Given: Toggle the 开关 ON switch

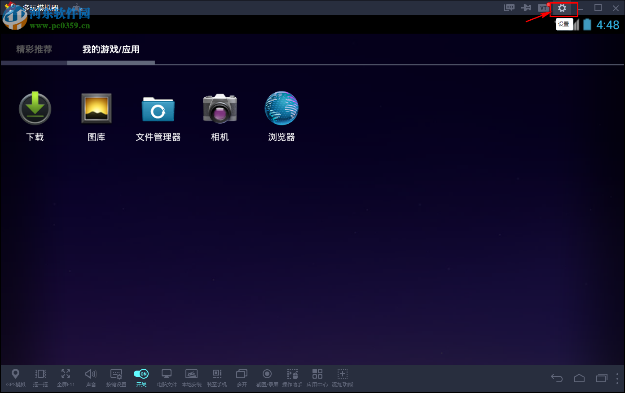Looking at the screenshot, I should 141,378.
